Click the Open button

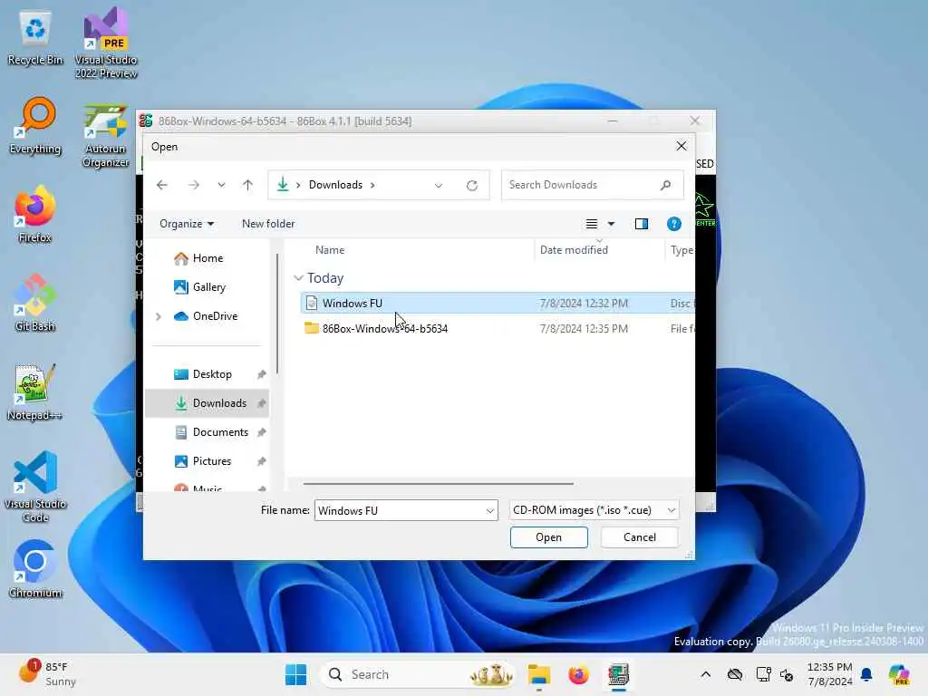[x=548, y=537]
